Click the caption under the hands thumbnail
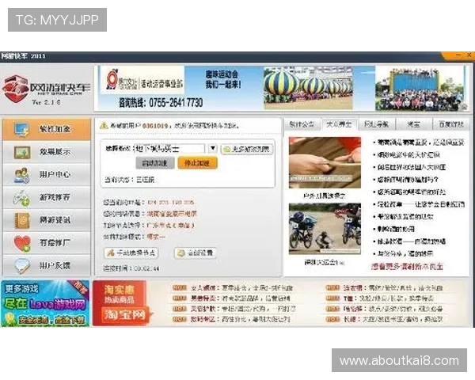 click(x=325, y=196)
